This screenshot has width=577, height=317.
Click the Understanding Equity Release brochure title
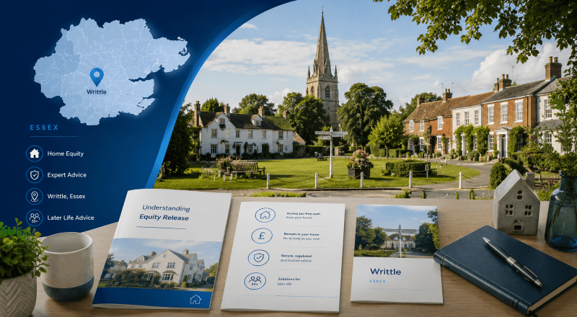point(165,213)
